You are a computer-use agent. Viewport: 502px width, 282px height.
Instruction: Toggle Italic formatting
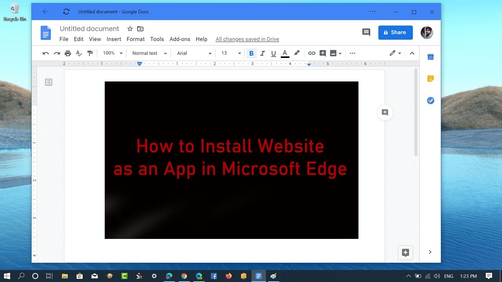(x=262, y=53)
